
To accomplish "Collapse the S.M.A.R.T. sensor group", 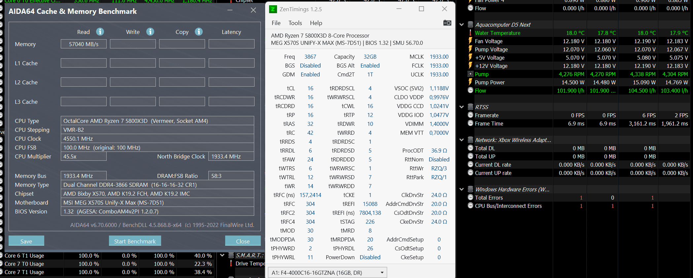I will (x=222, y=255).
